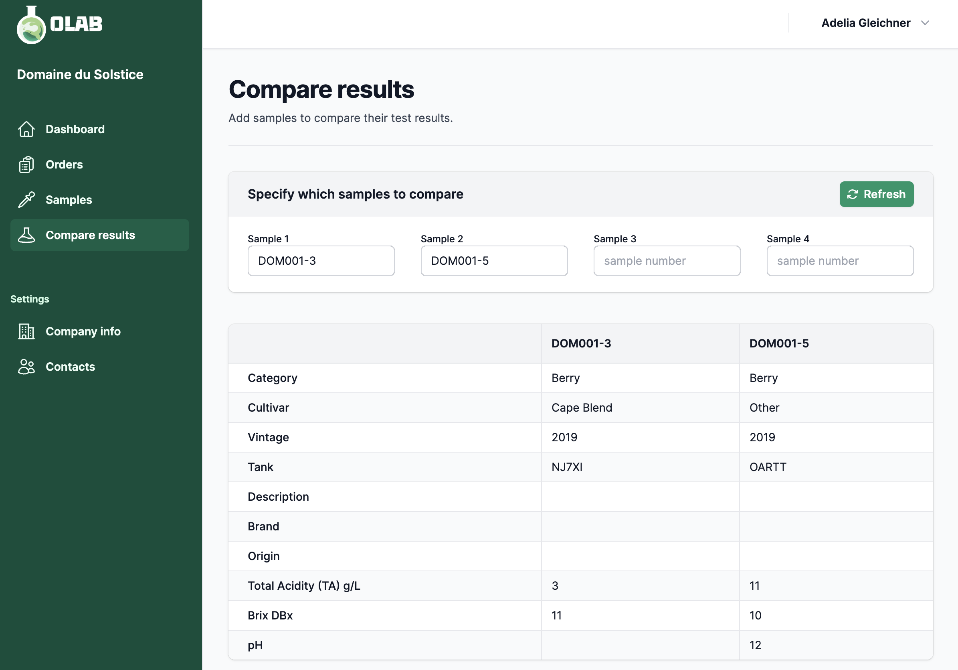The width and height of the screenshot is (958, 670).
Task: Click the Compare results beaker icon
Action: coord(26,235)
